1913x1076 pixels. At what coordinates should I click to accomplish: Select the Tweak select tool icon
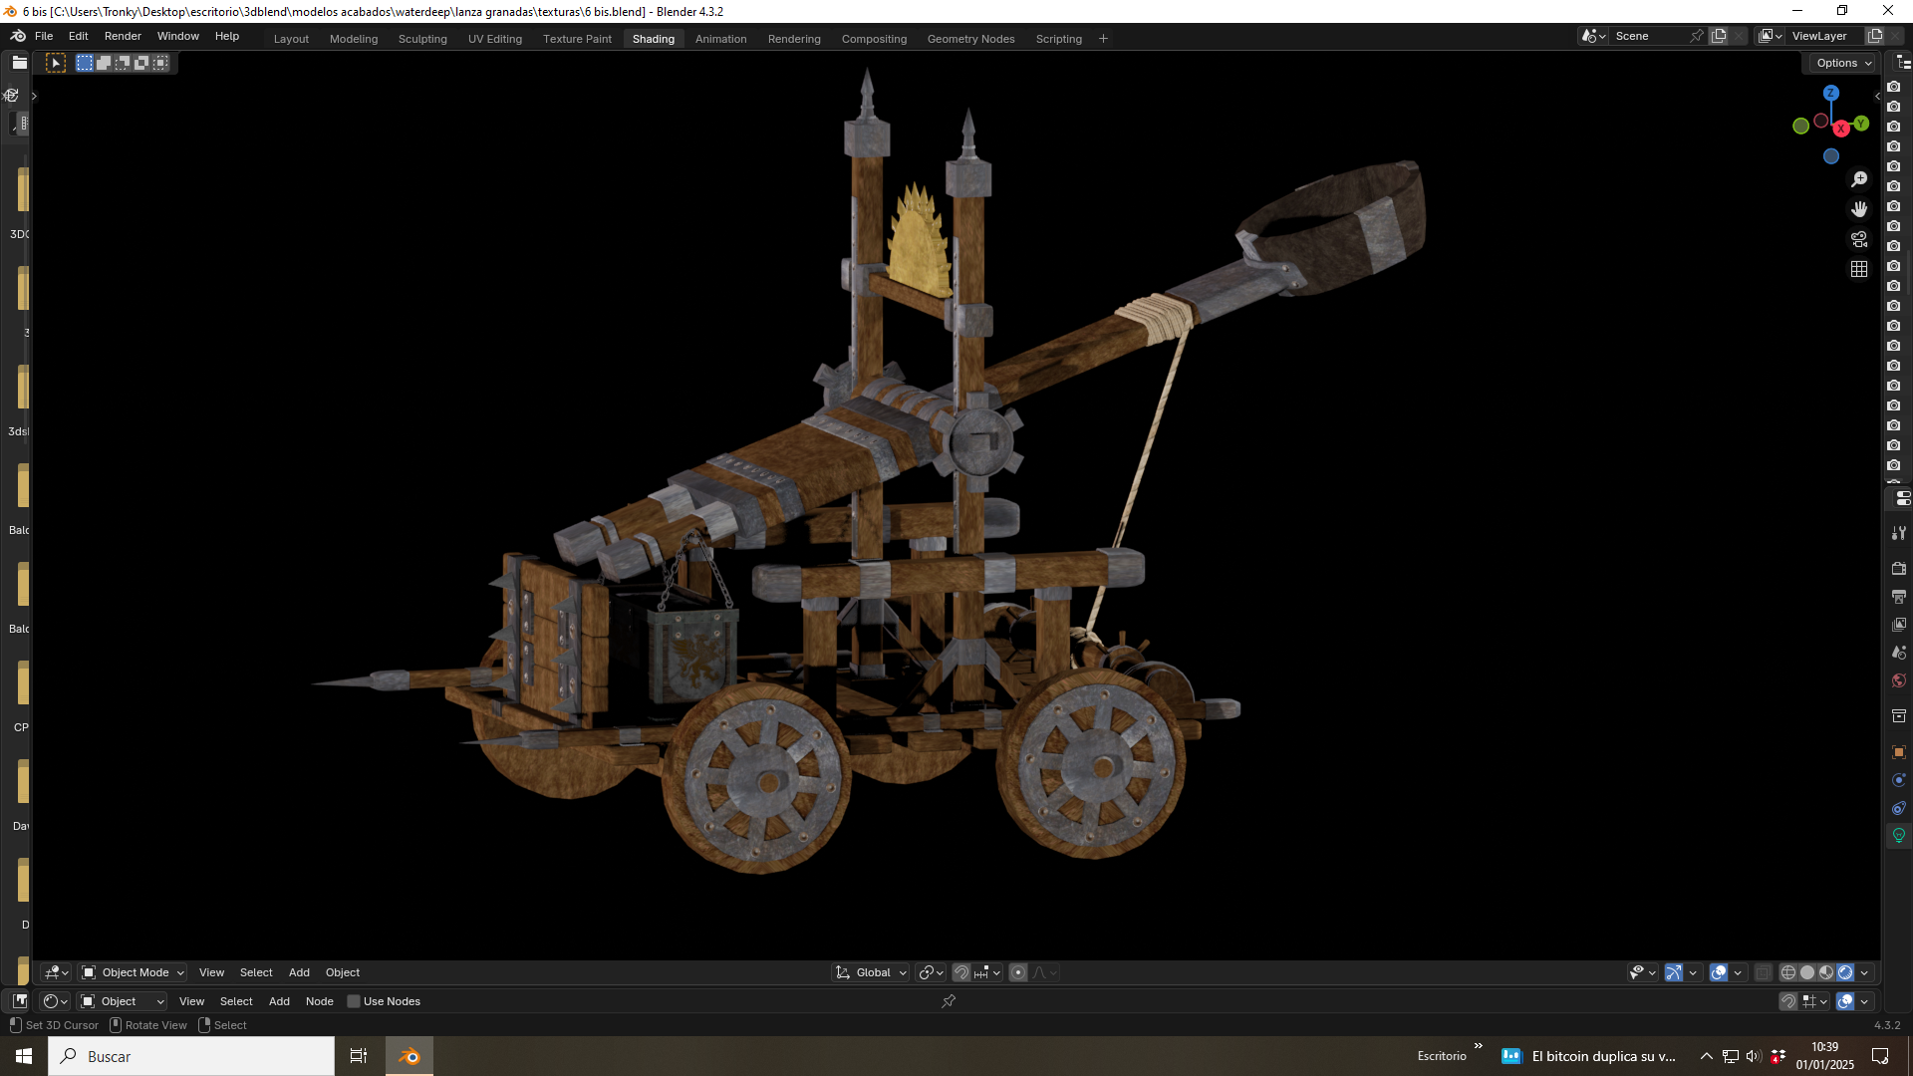click(x=56, y=63)
